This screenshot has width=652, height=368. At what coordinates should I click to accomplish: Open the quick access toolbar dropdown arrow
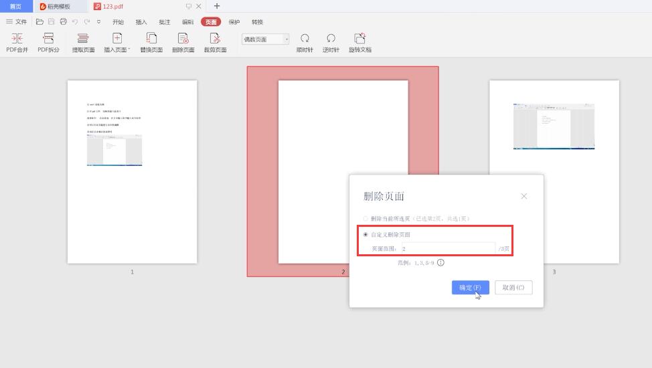coord(98,21)
